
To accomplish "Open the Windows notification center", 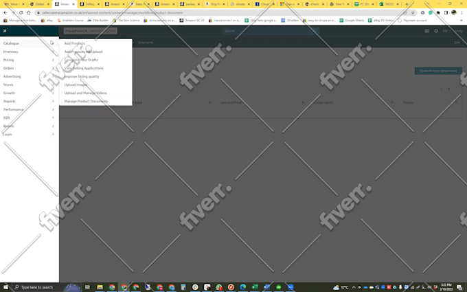I will click(x=460, y=287).
